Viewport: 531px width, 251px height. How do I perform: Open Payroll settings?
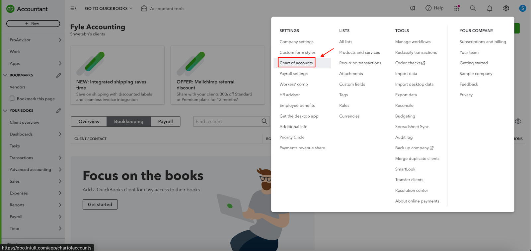(x=293, y=74)
